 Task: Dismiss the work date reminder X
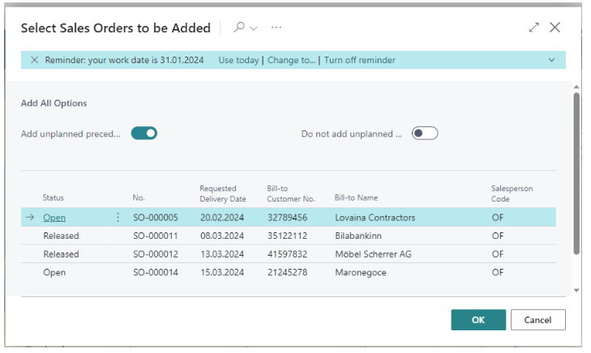click(x=34, y=60)
